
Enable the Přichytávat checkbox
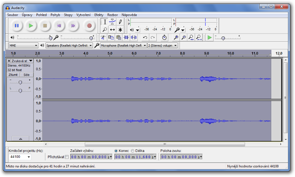click(x=67, y=157)
